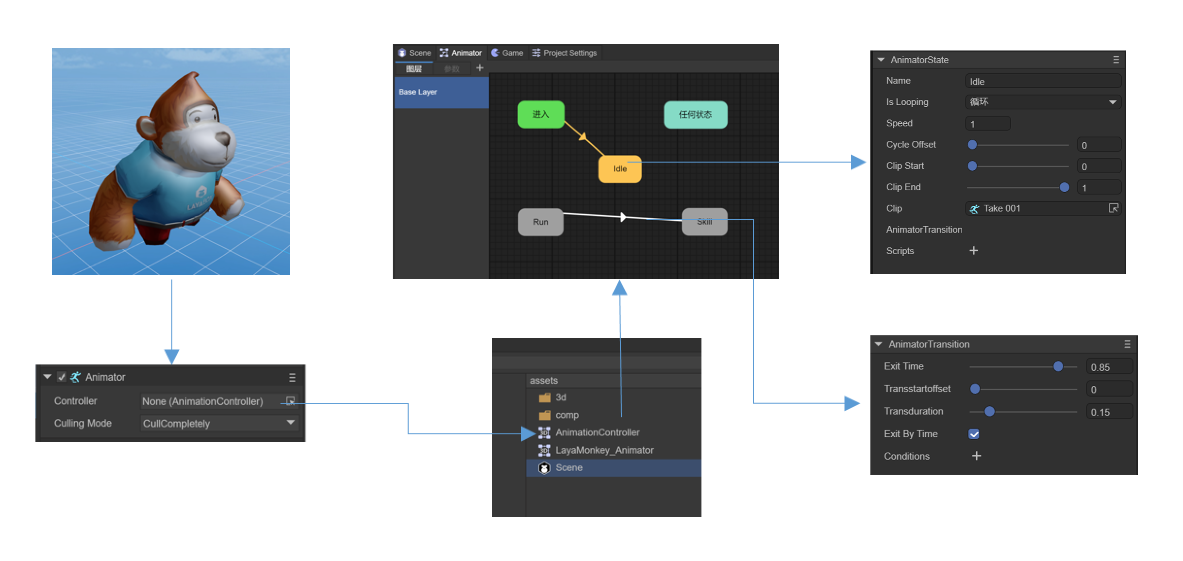Add a condition with plus icon
The height and width of the screenshot is (561, 1183).
976,456
